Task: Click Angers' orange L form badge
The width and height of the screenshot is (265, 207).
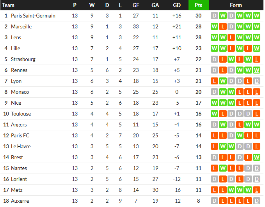Action: click(x=240, y=125)
